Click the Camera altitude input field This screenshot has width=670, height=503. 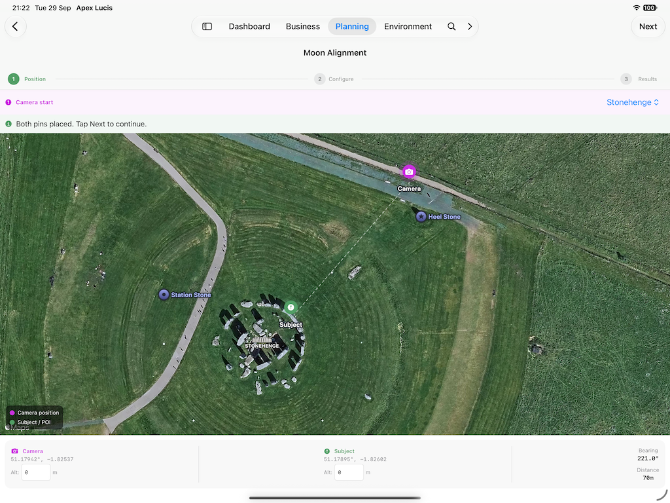point(36,473)
